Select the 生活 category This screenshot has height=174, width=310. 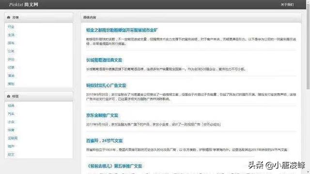(11, 35)
